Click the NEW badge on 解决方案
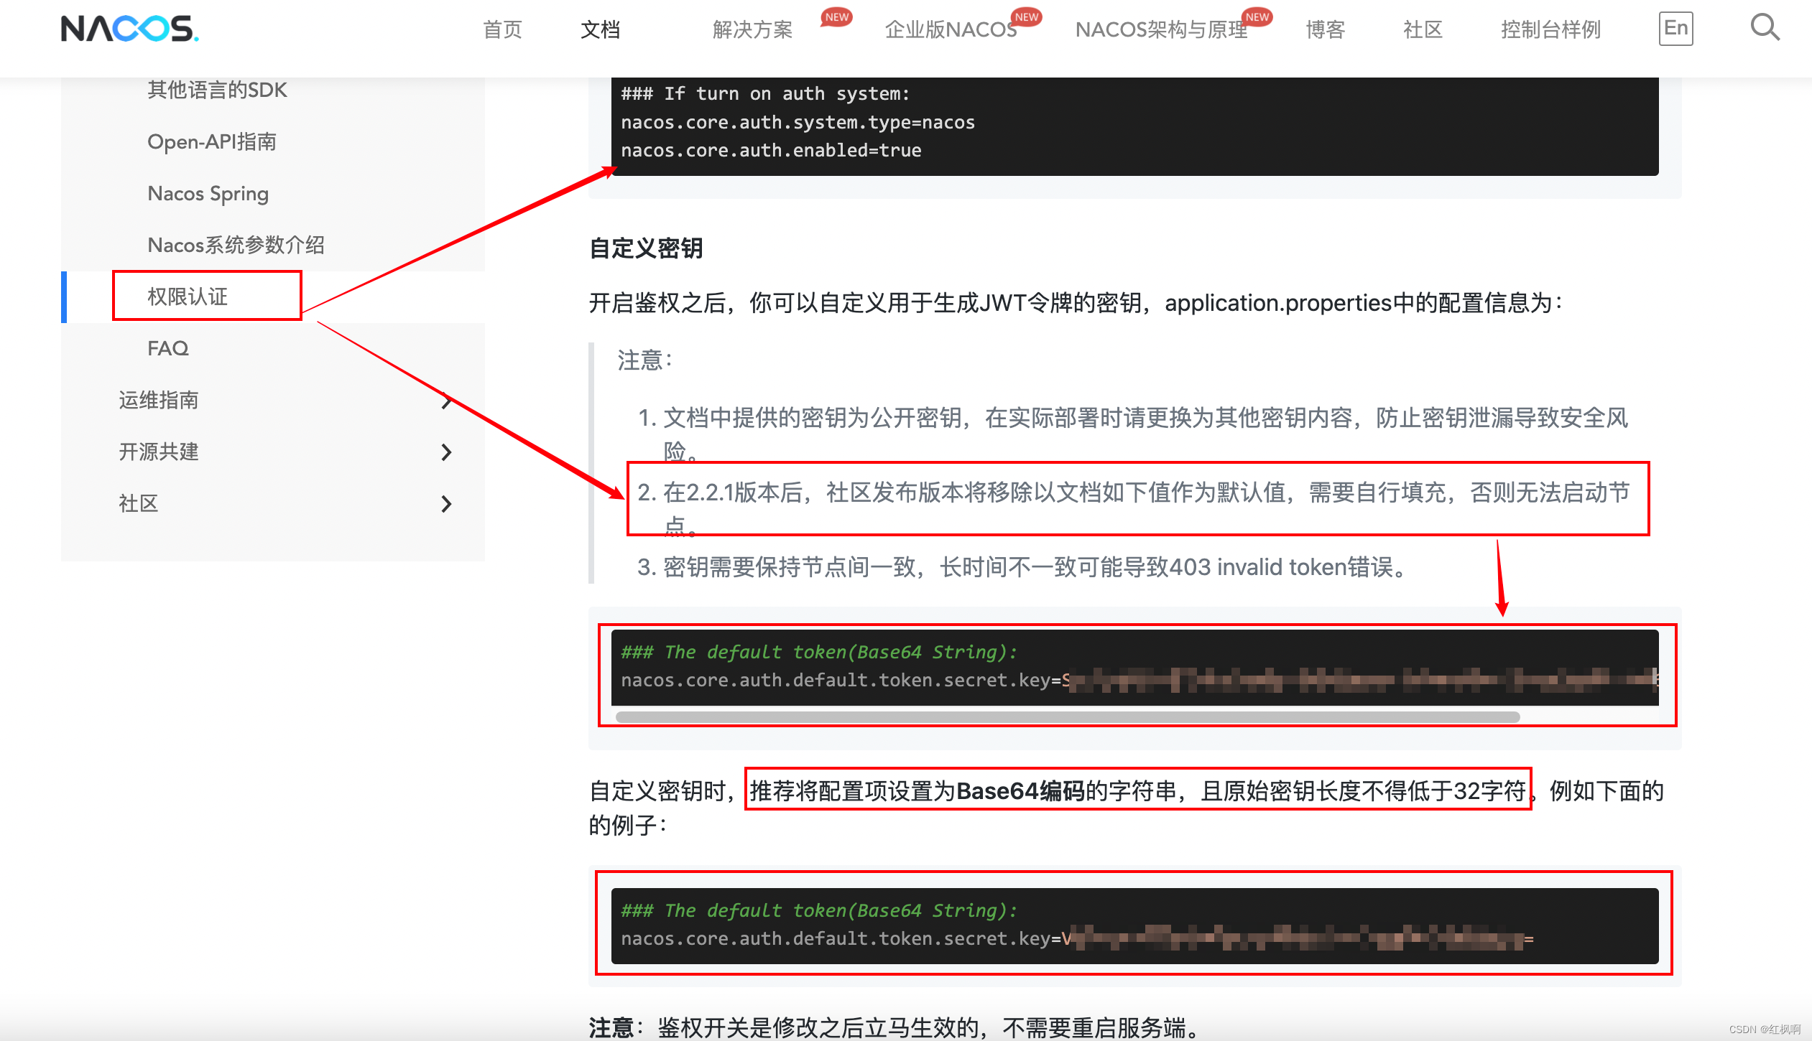 pyautogui.click(x=836, y=17)
